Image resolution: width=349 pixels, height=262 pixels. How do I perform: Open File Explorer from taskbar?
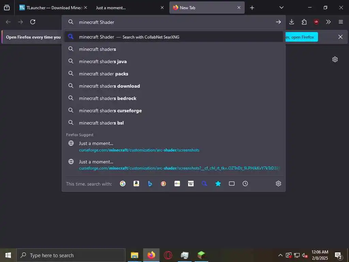tap(134, 255)
